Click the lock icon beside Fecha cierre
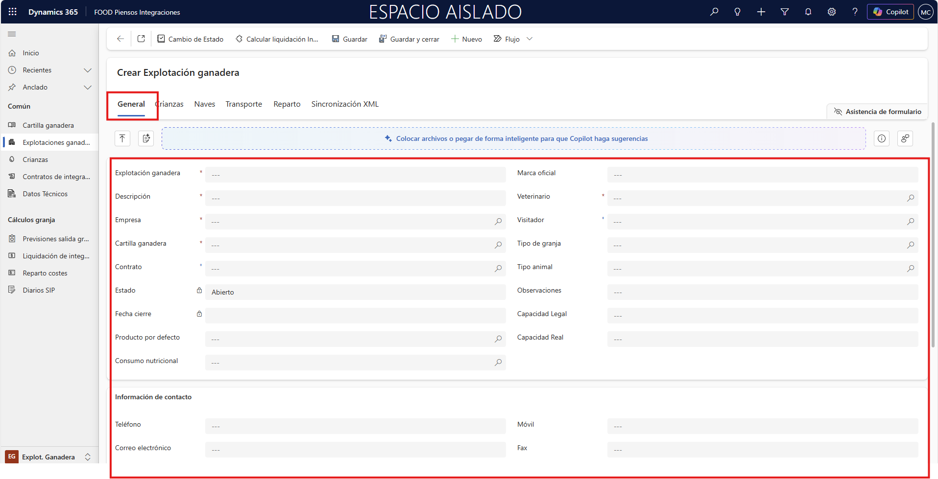The width and height of the screenshot is (938, 479). coord(199,314)
